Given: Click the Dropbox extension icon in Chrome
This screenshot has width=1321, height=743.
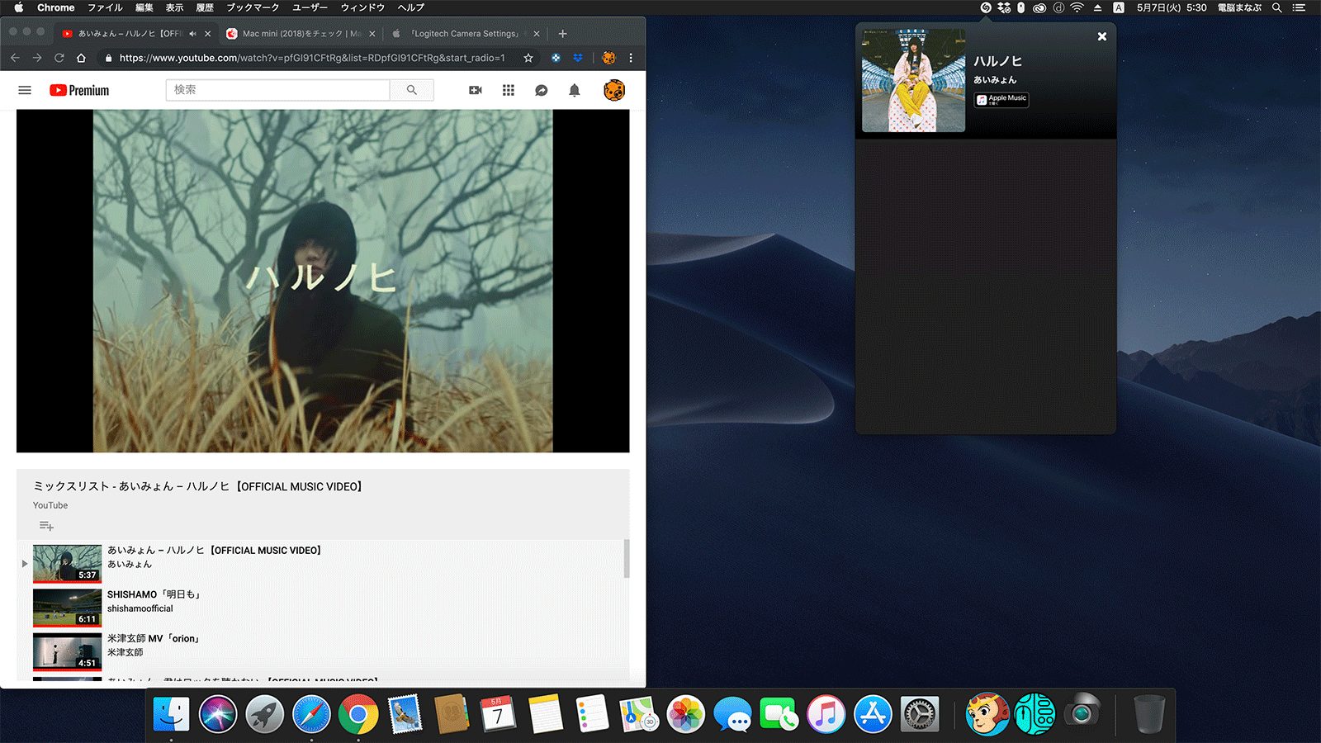Looking at the screenshot, I should pos(578,58).
